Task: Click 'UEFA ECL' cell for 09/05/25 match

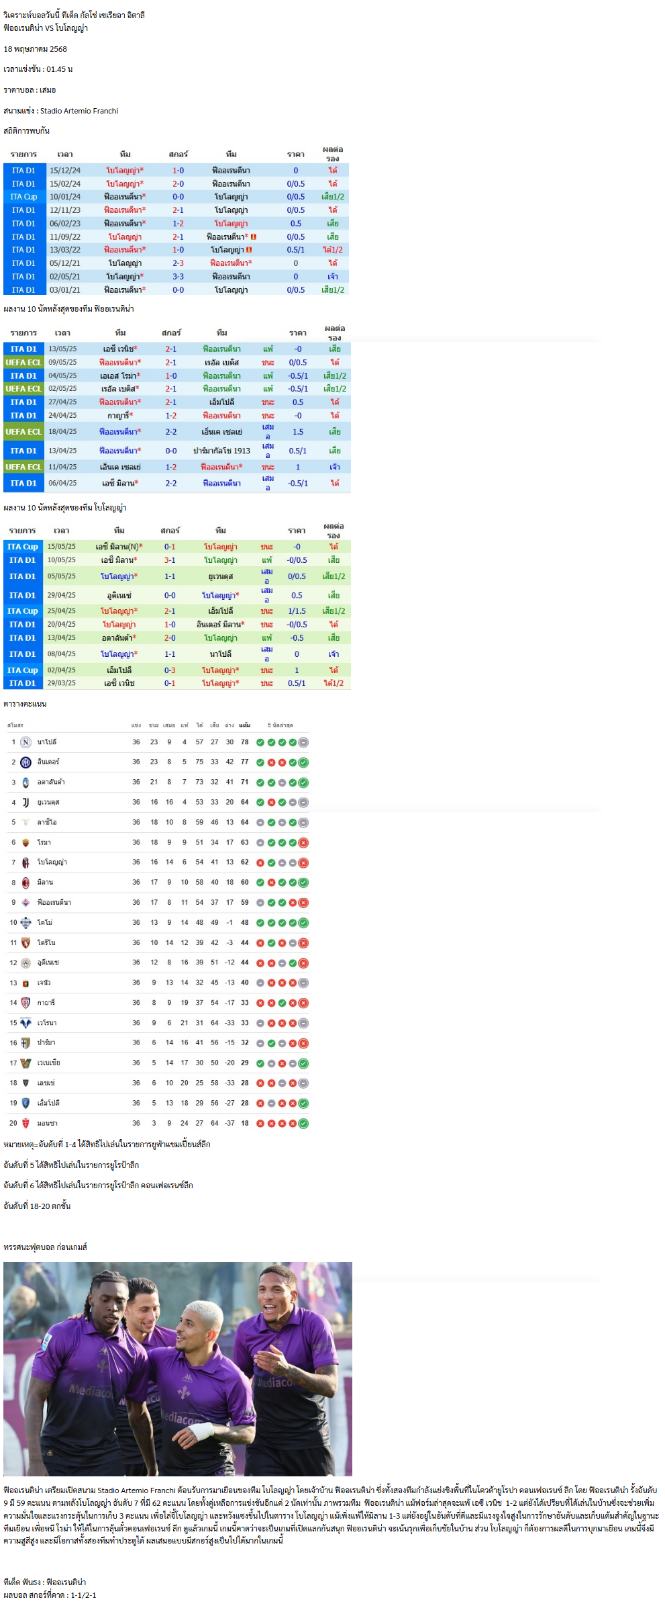Action: [x=23, y=363]
